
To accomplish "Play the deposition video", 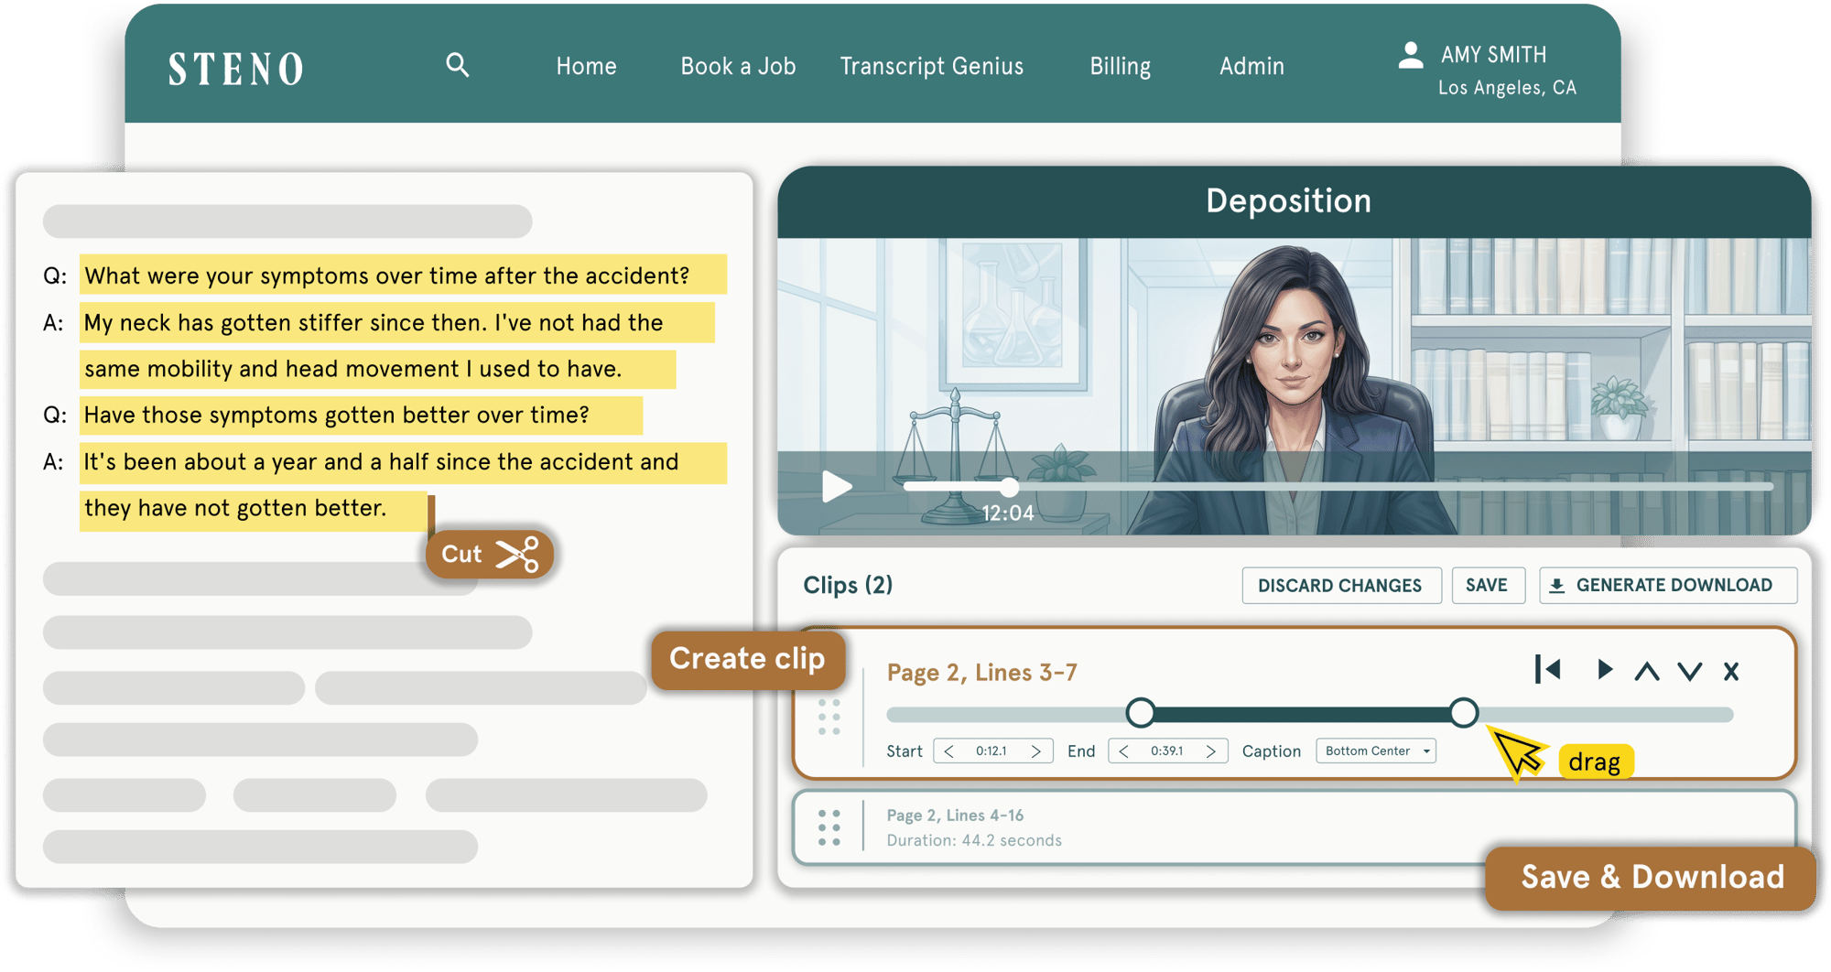I will (x=836, y=486).
